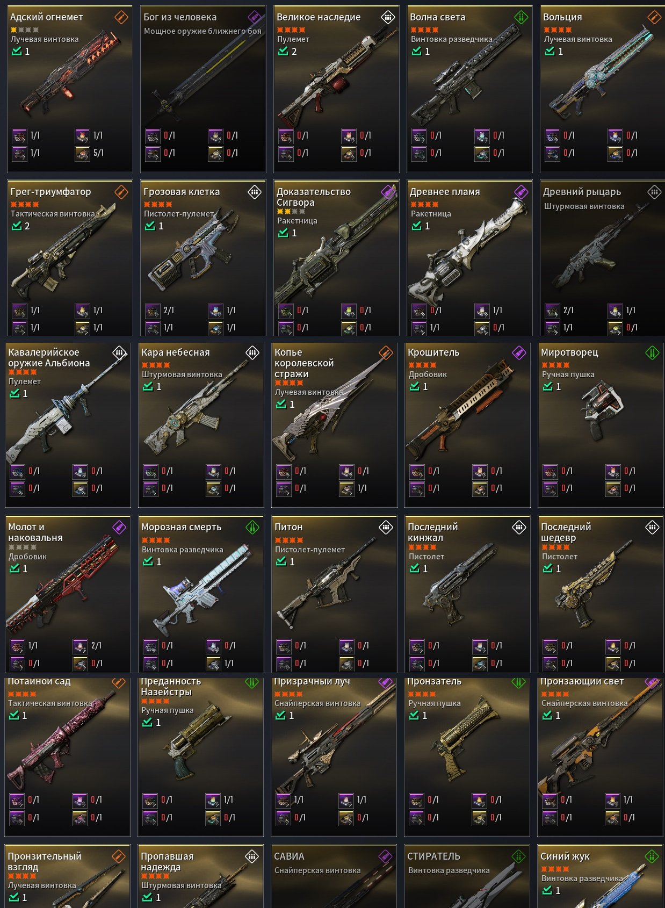Click the module icon showing 5/1 on Адский огнемет

coord(82,153)
